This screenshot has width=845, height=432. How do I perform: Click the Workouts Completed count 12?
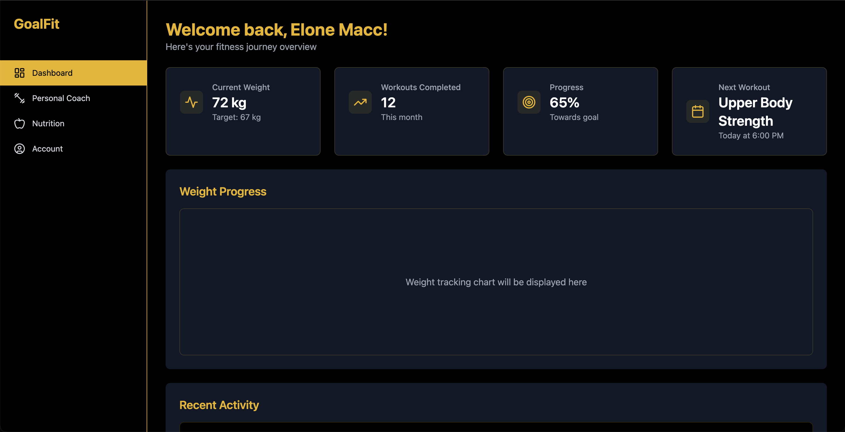[388, 102]
